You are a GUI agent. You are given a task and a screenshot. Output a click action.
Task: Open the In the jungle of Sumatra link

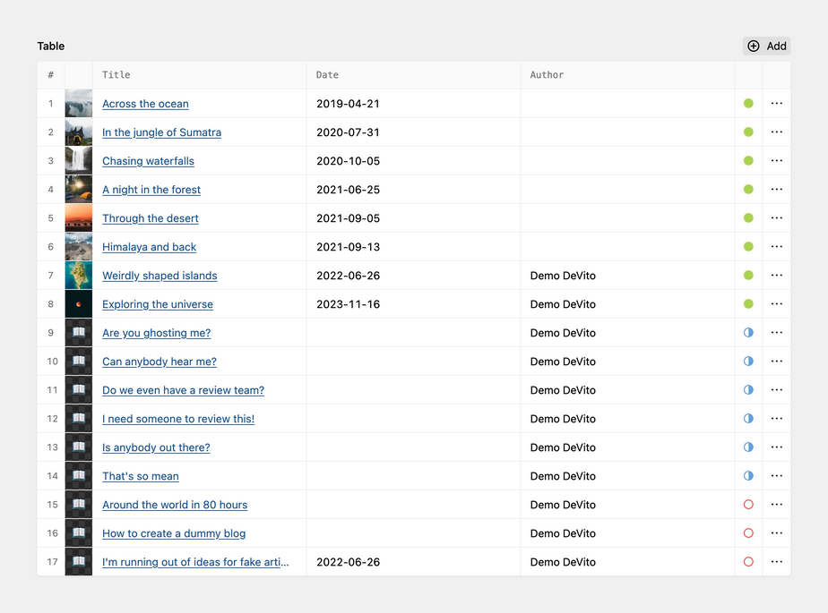point(161,132)
